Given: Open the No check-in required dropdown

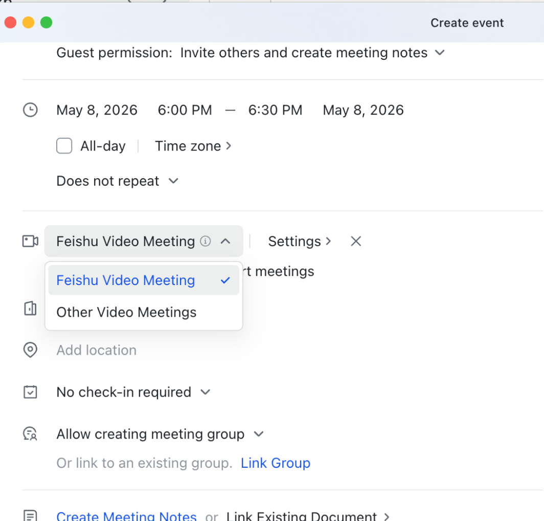Looking at the screenshot, I should (133, 392).
